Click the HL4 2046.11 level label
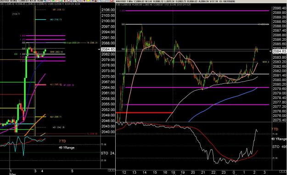This screenshot has height=175, width=287. coord(56,117)
